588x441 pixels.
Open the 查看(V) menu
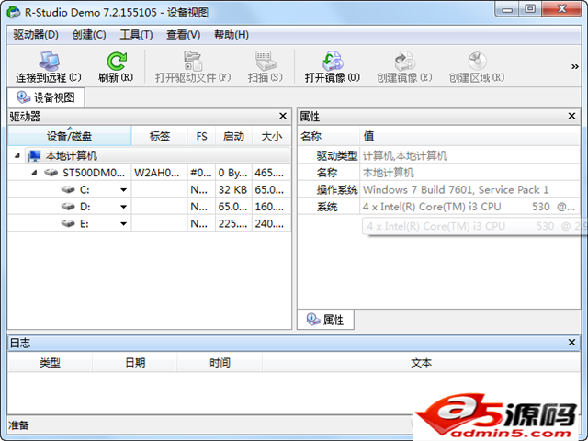tap(184, 35)
